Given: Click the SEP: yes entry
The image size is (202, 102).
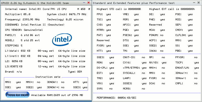Looking at the screenshot, I should coord(184,25).
